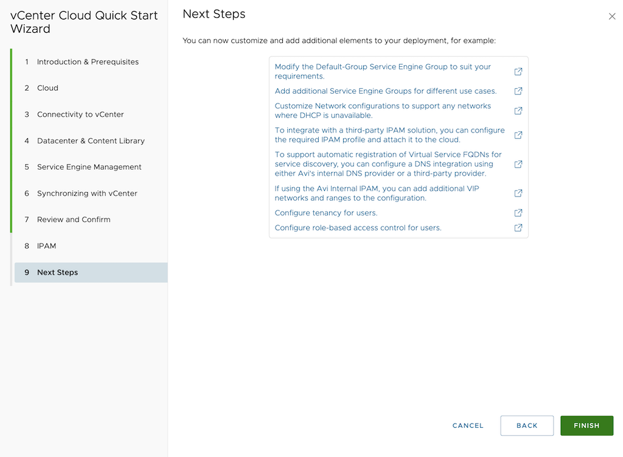Click external link icon for third-party IPAM solution
623x457 pixels.
tap(518, 135)
